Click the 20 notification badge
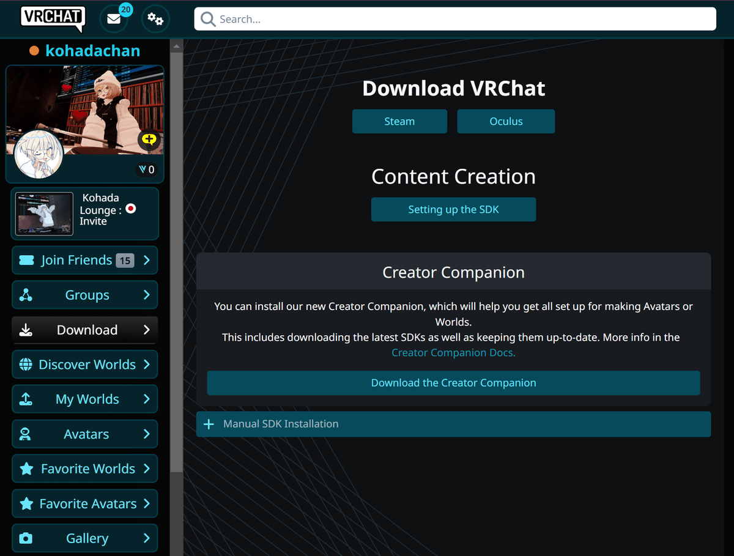Image resolution: width=734 pixels, height=556 pixels. click(125, 9)
